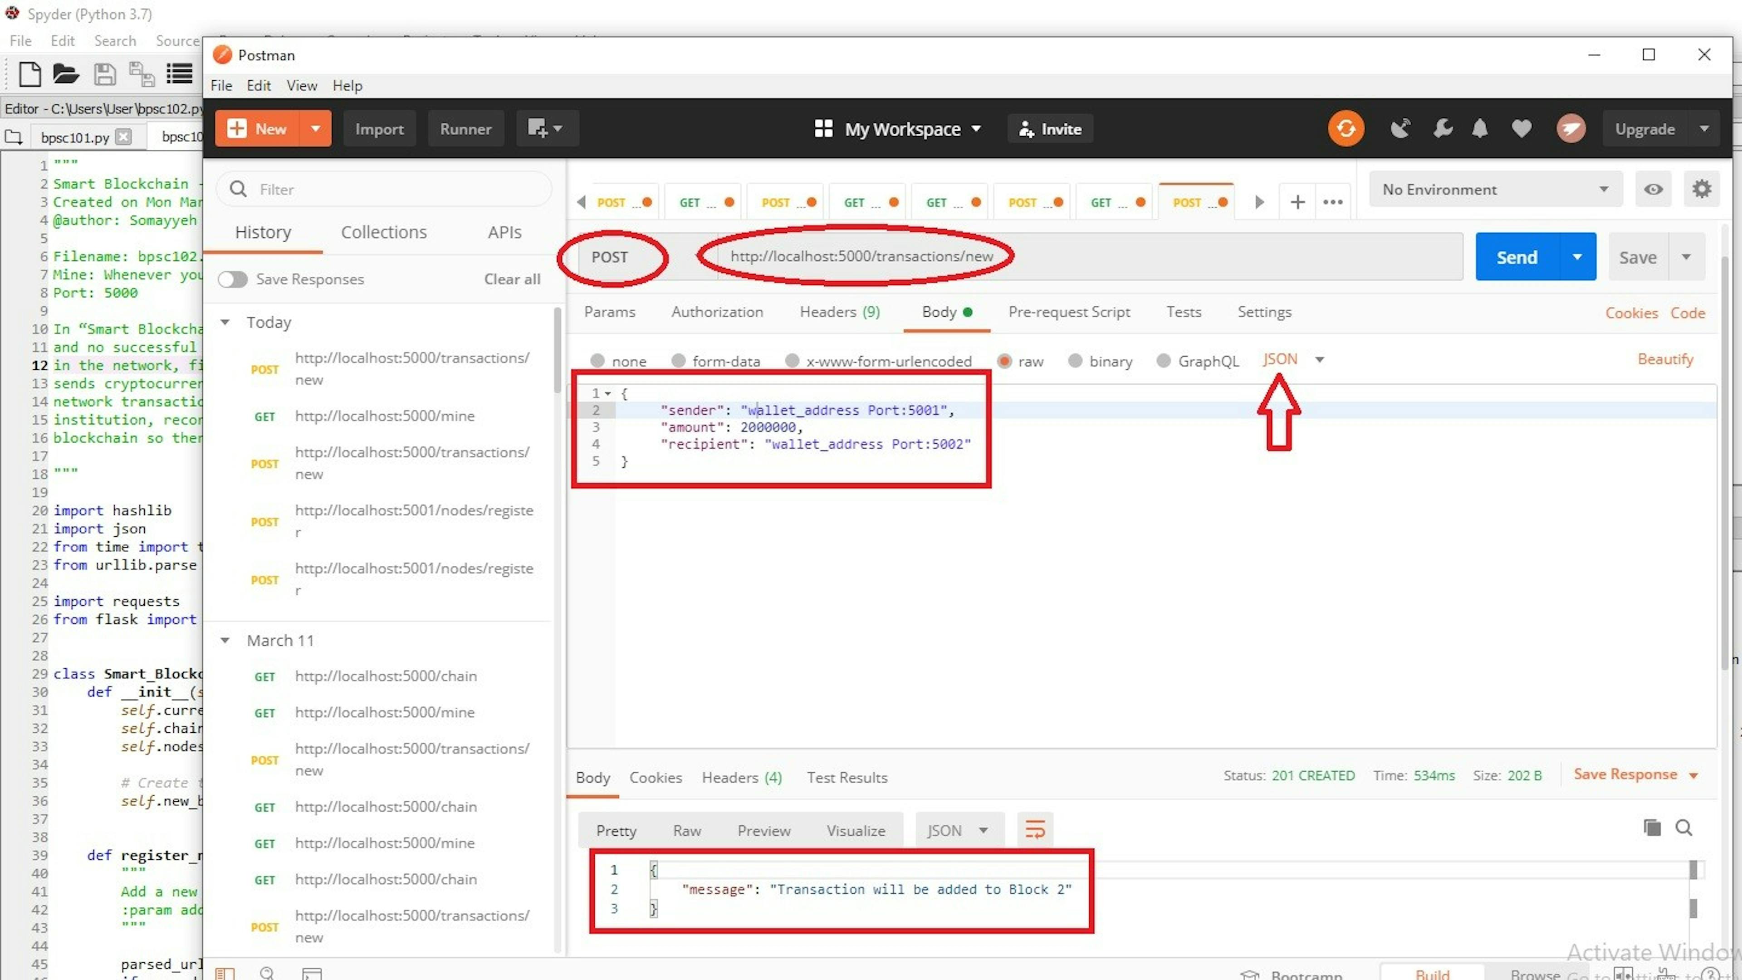Image resolution: width=1742 pixels, height=980 pixels.
Task: Toggle the environment quick look eye icon
Action: coord(1654,189)
